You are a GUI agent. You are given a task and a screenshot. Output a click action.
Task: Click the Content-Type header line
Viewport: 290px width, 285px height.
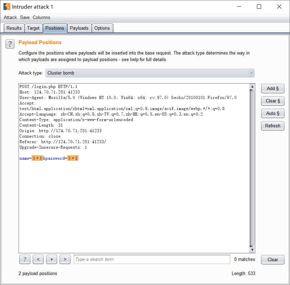pos(76,120)
